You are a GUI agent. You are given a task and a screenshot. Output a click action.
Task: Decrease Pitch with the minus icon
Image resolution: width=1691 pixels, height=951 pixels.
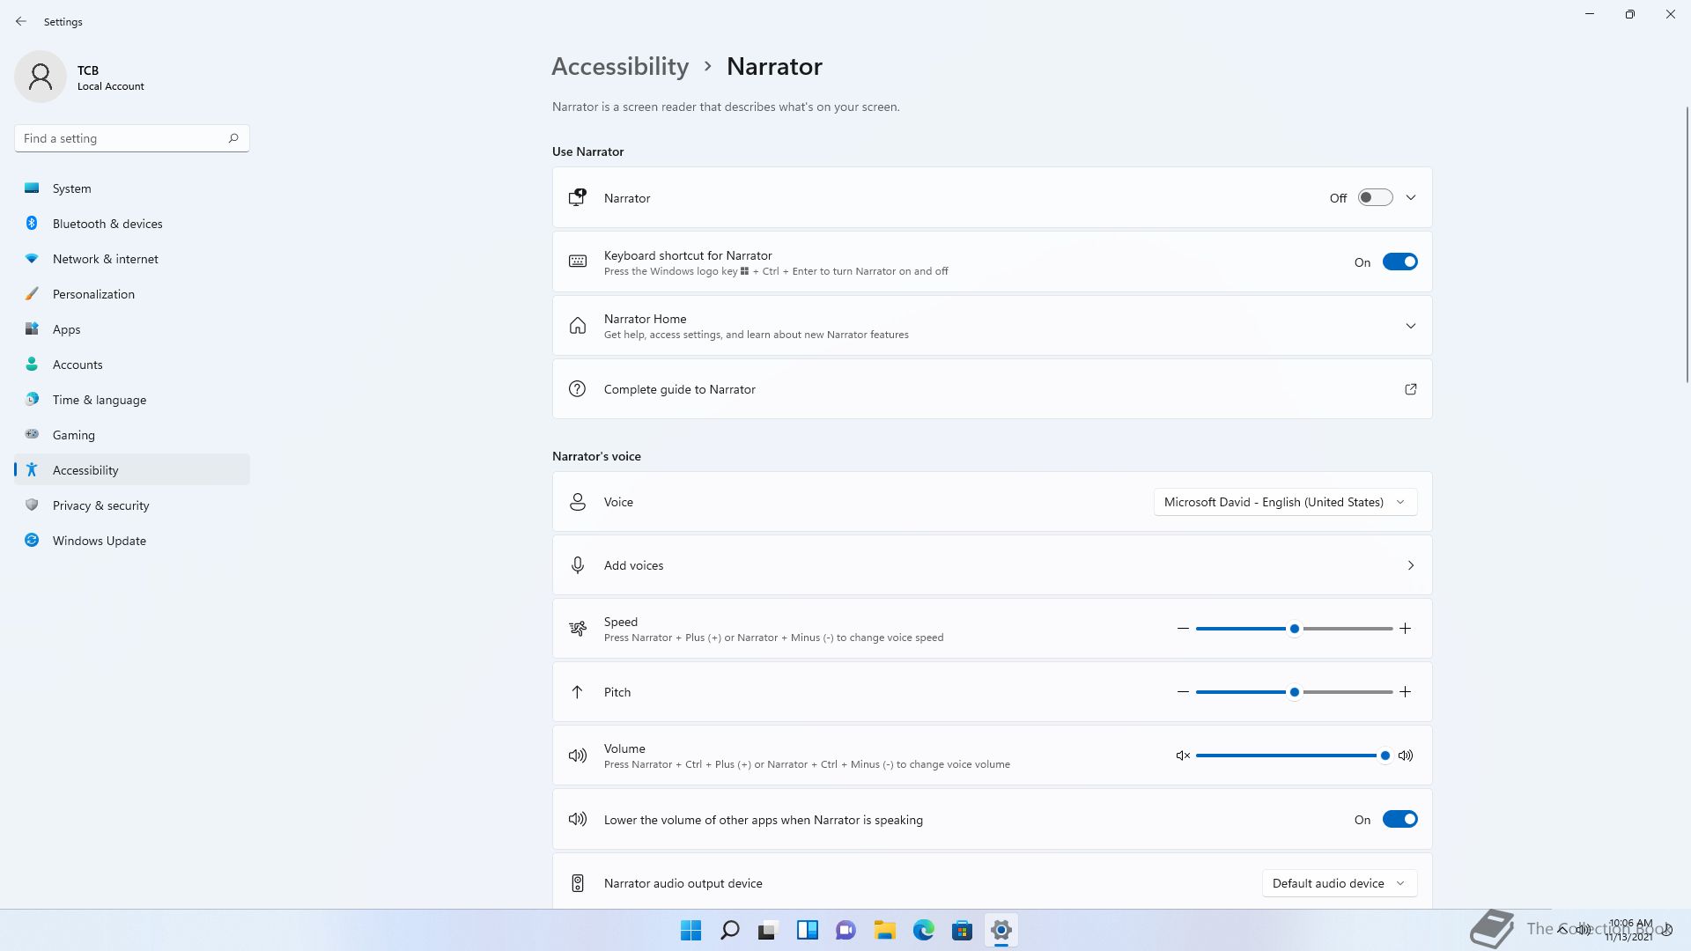(1183, 692)
